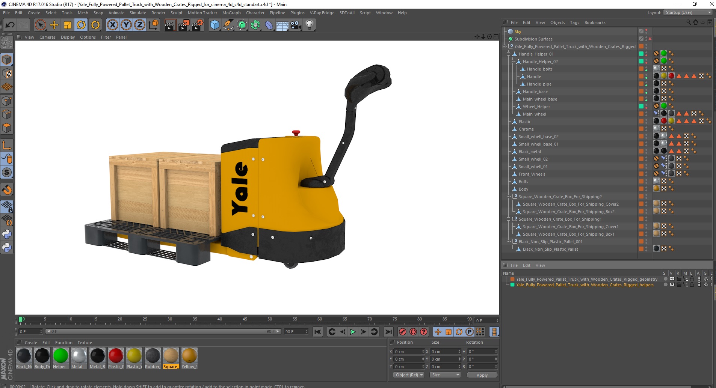Collapse the Yale pallet truck root node
Image resolution: width=716 pixels, height=388 pixels.
coord(505,47)
